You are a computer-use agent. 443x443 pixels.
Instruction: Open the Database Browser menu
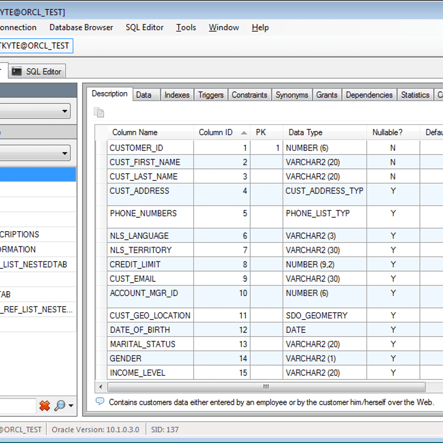click(x=81, y=27)
